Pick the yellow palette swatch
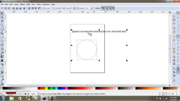The height and width of the screenshot is (101, 180). click(46, 88)
